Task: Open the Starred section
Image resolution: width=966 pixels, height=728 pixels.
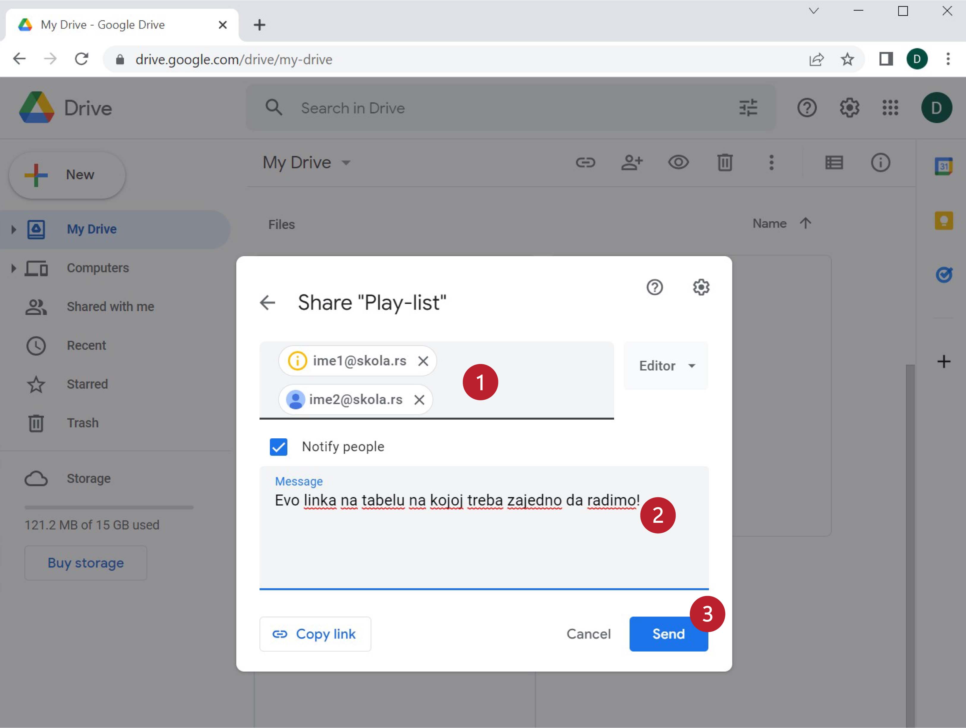Action: pos(87,384)
